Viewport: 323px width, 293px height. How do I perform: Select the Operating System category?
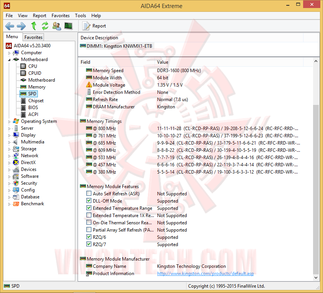39,121
